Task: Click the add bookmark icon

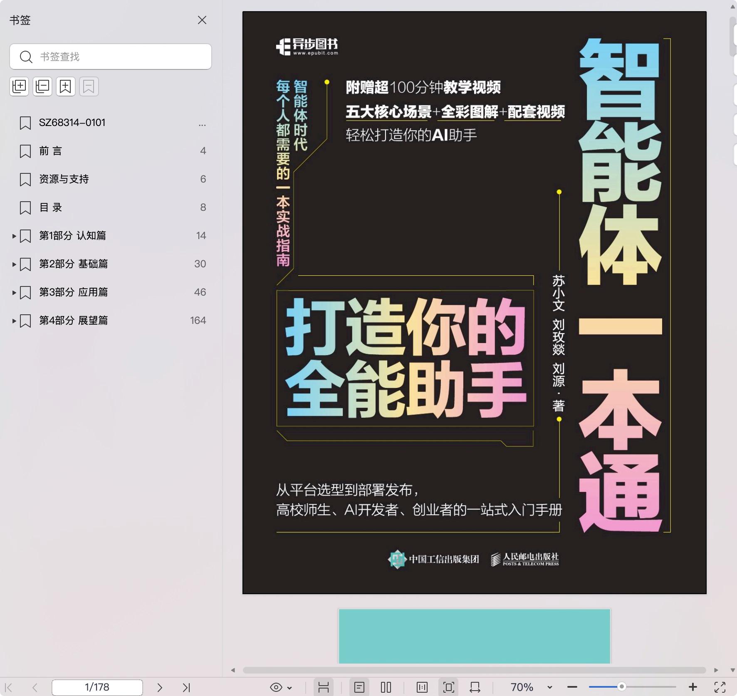Action: click(66, 86)
